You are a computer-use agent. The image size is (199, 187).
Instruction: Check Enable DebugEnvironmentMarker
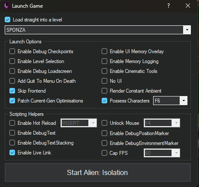104,143
